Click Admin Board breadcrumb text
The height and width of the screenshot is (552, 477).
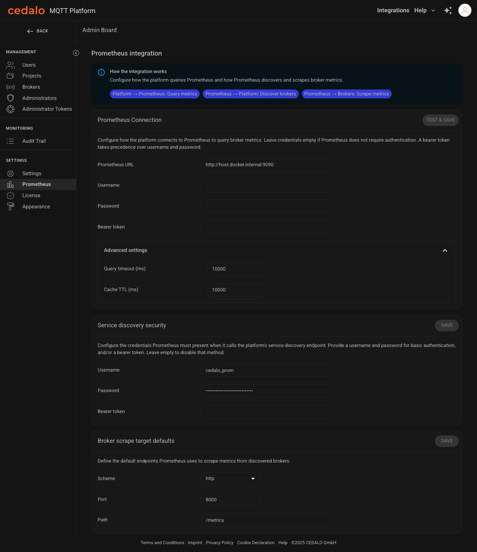pos(99,30)
